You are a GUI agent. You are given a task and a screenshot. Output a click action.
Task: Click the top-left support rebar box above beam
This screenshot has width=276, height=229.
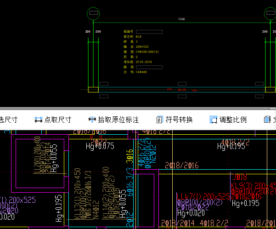pyautogui.click(x=104, y=84)
